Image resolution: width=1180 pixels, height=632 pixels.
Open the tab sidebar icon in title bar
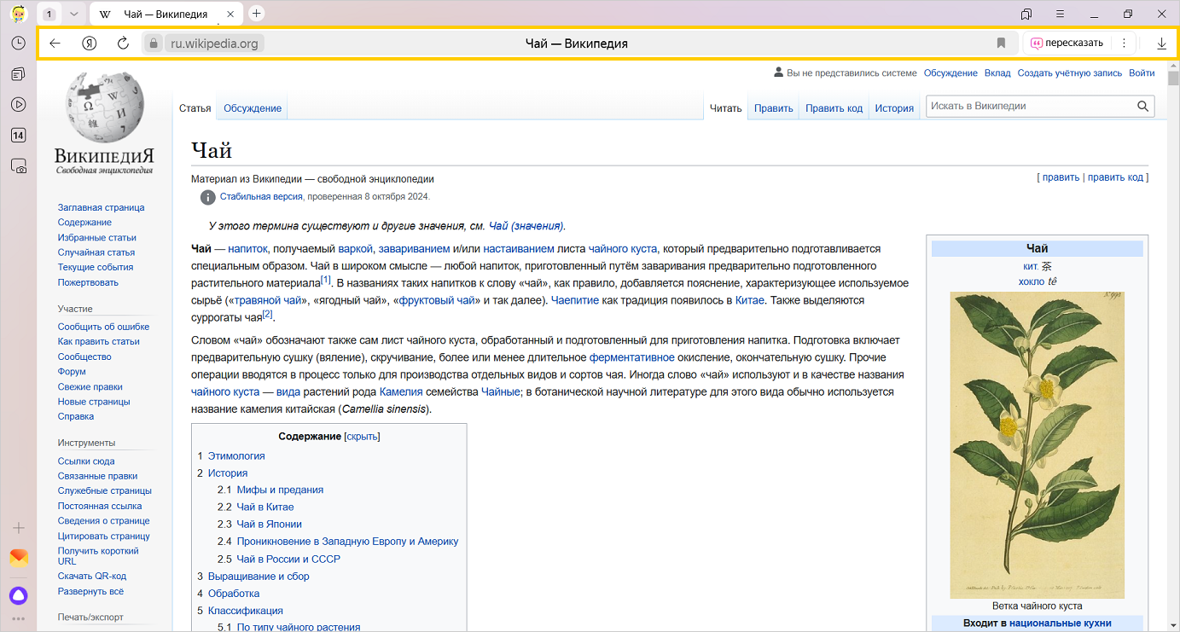[1026, 14]
